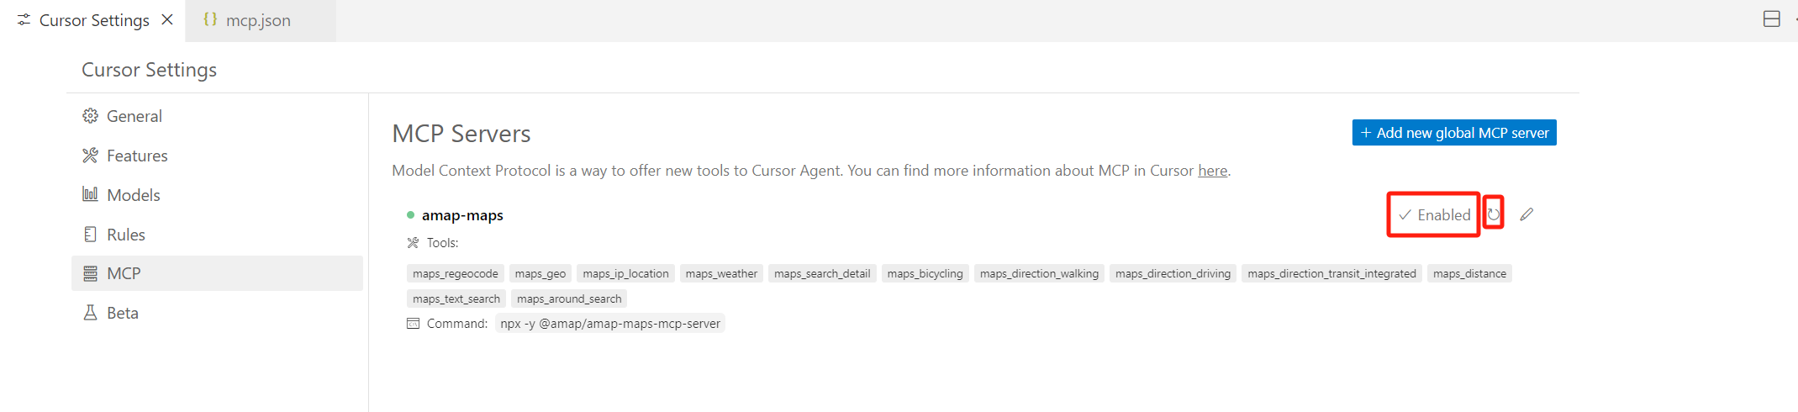
Task: Open the Rules settings section
Action: point(125,235)
